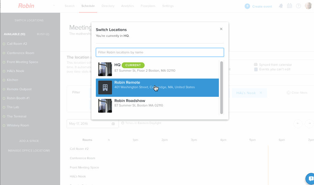Open the dropdown arrow beside Robin logo
Image resolution: width=314 pixels, height=185 pixels.
point(54,6)
